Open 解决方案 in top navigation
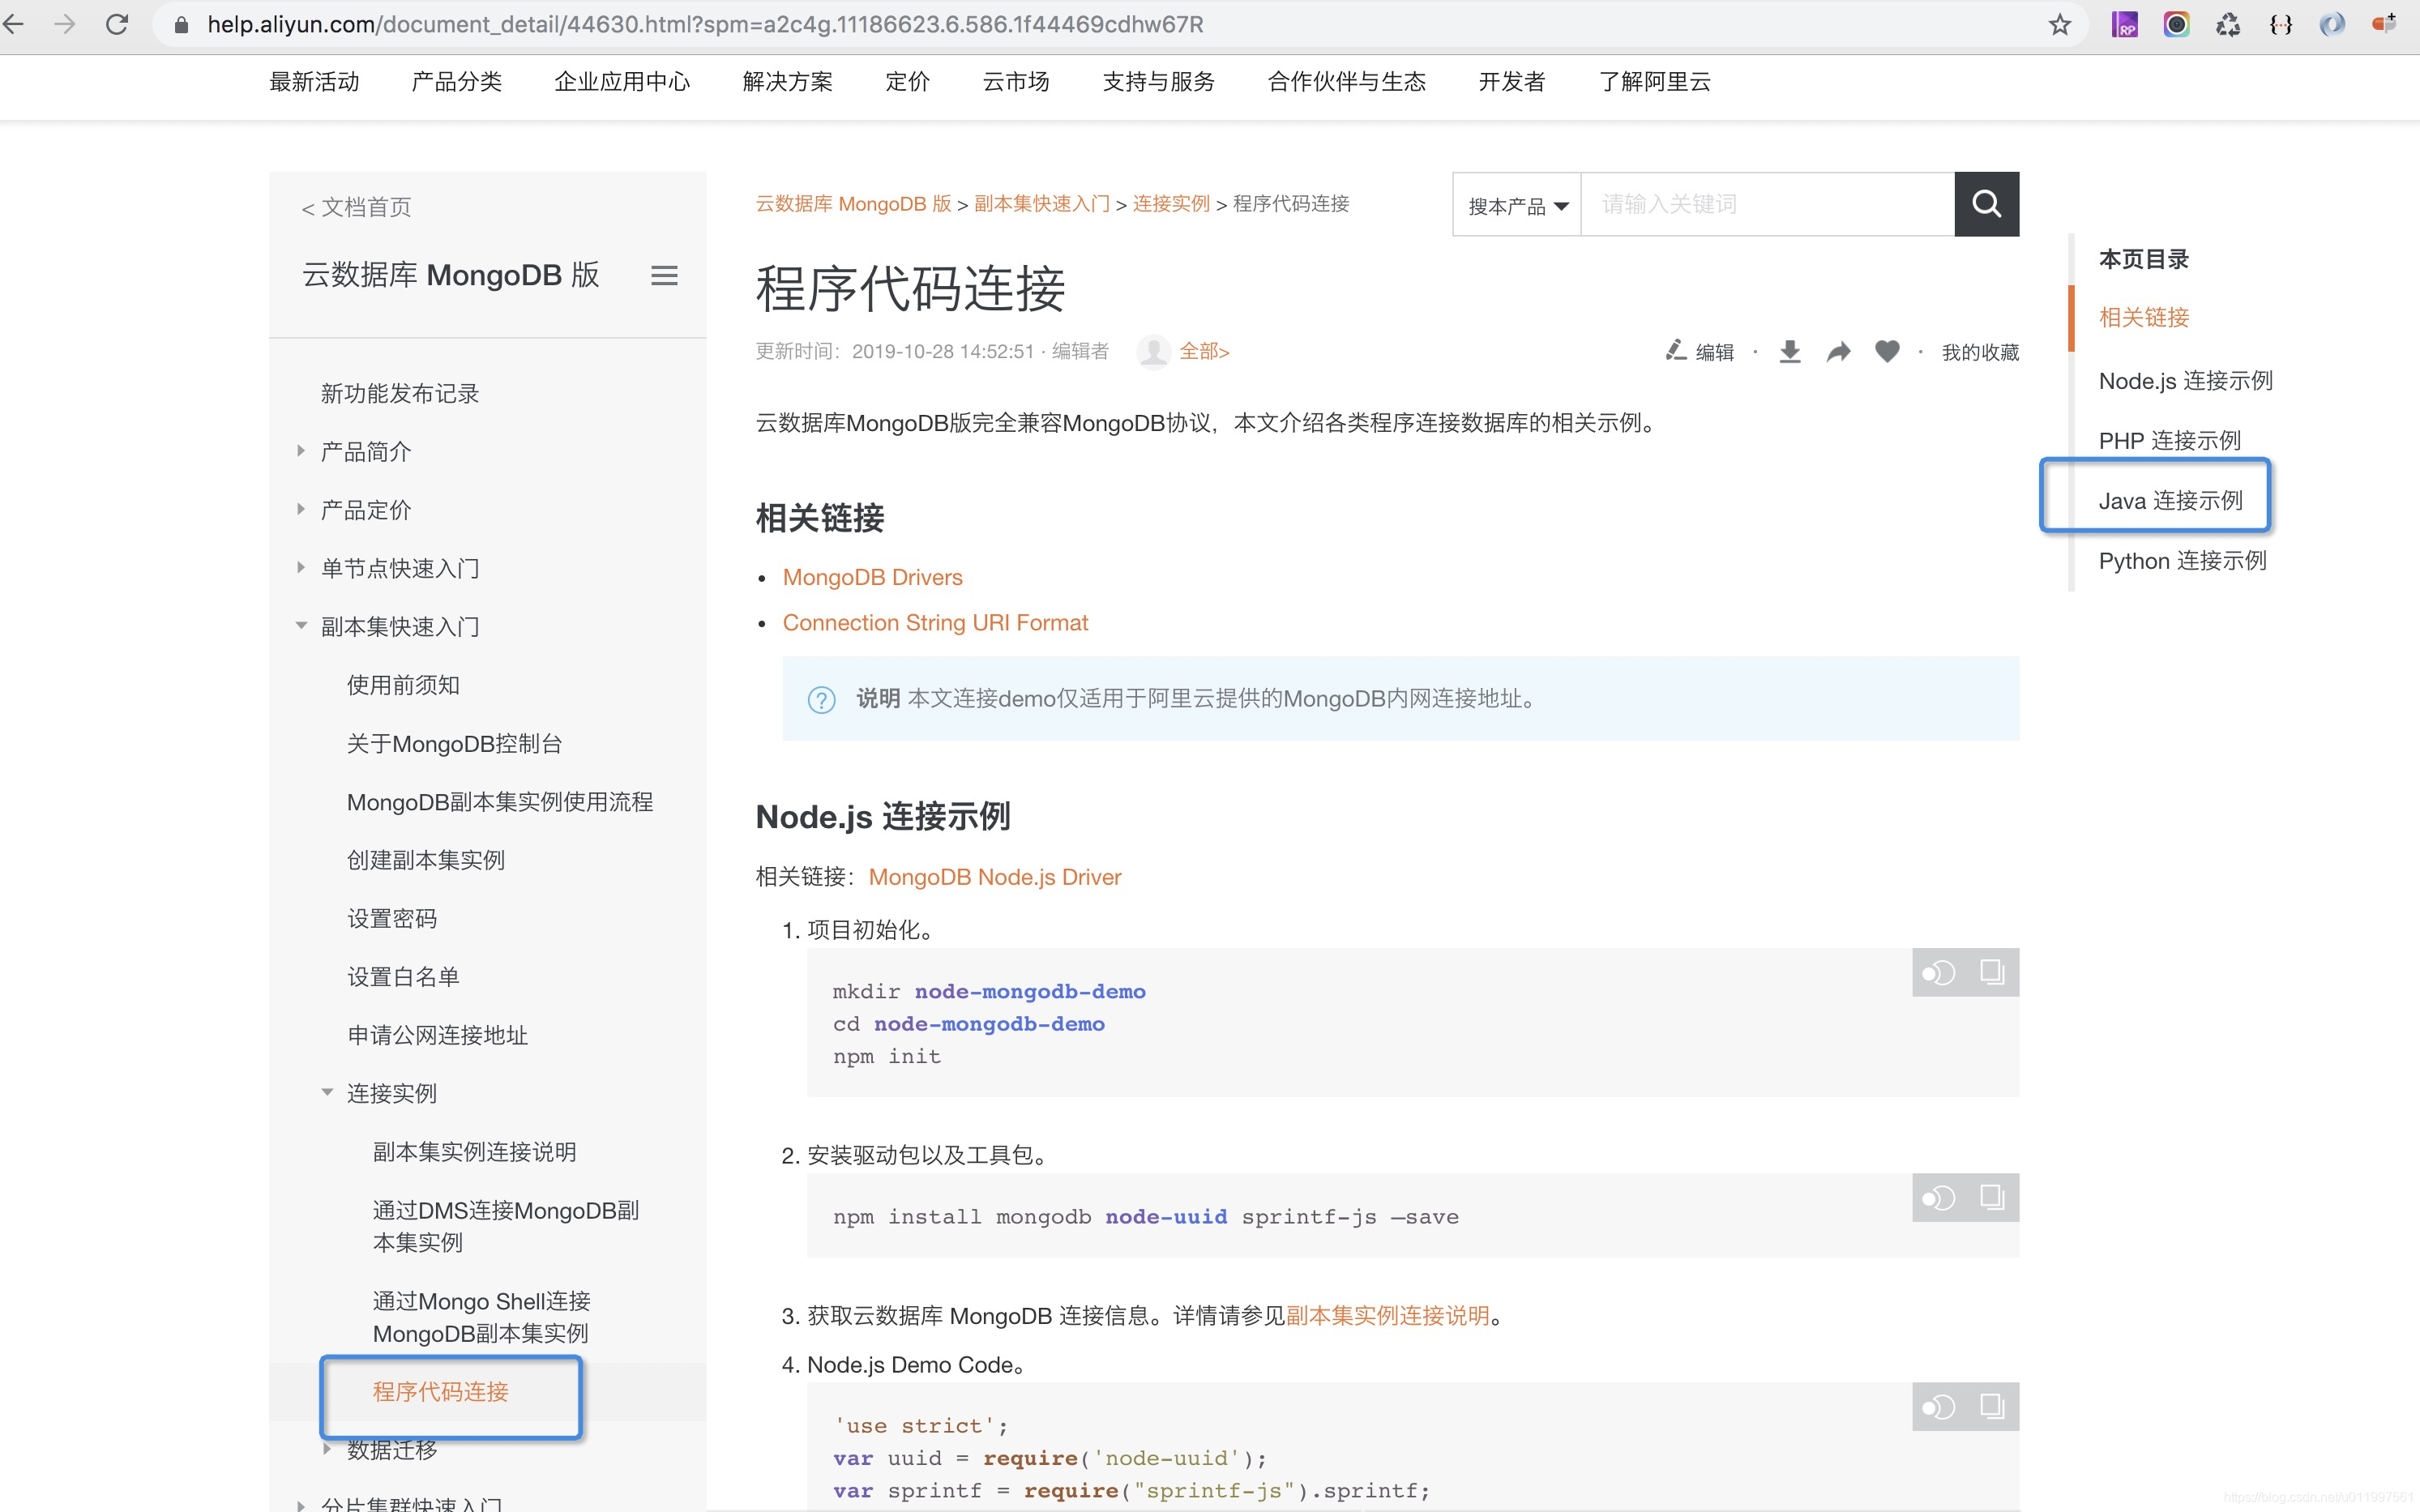 tap(787, 82)
